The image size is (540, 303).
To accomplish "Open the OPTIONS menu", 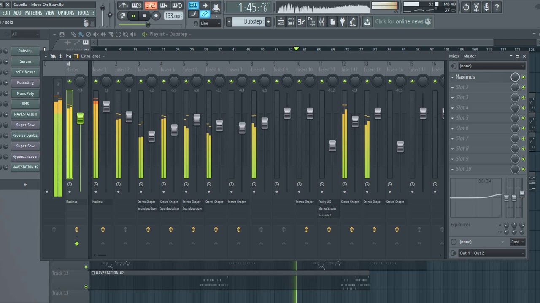I will 66,13.
